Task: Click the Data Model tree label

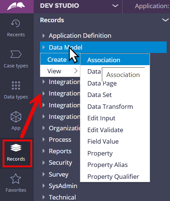Action: click(x=66, y=47)
